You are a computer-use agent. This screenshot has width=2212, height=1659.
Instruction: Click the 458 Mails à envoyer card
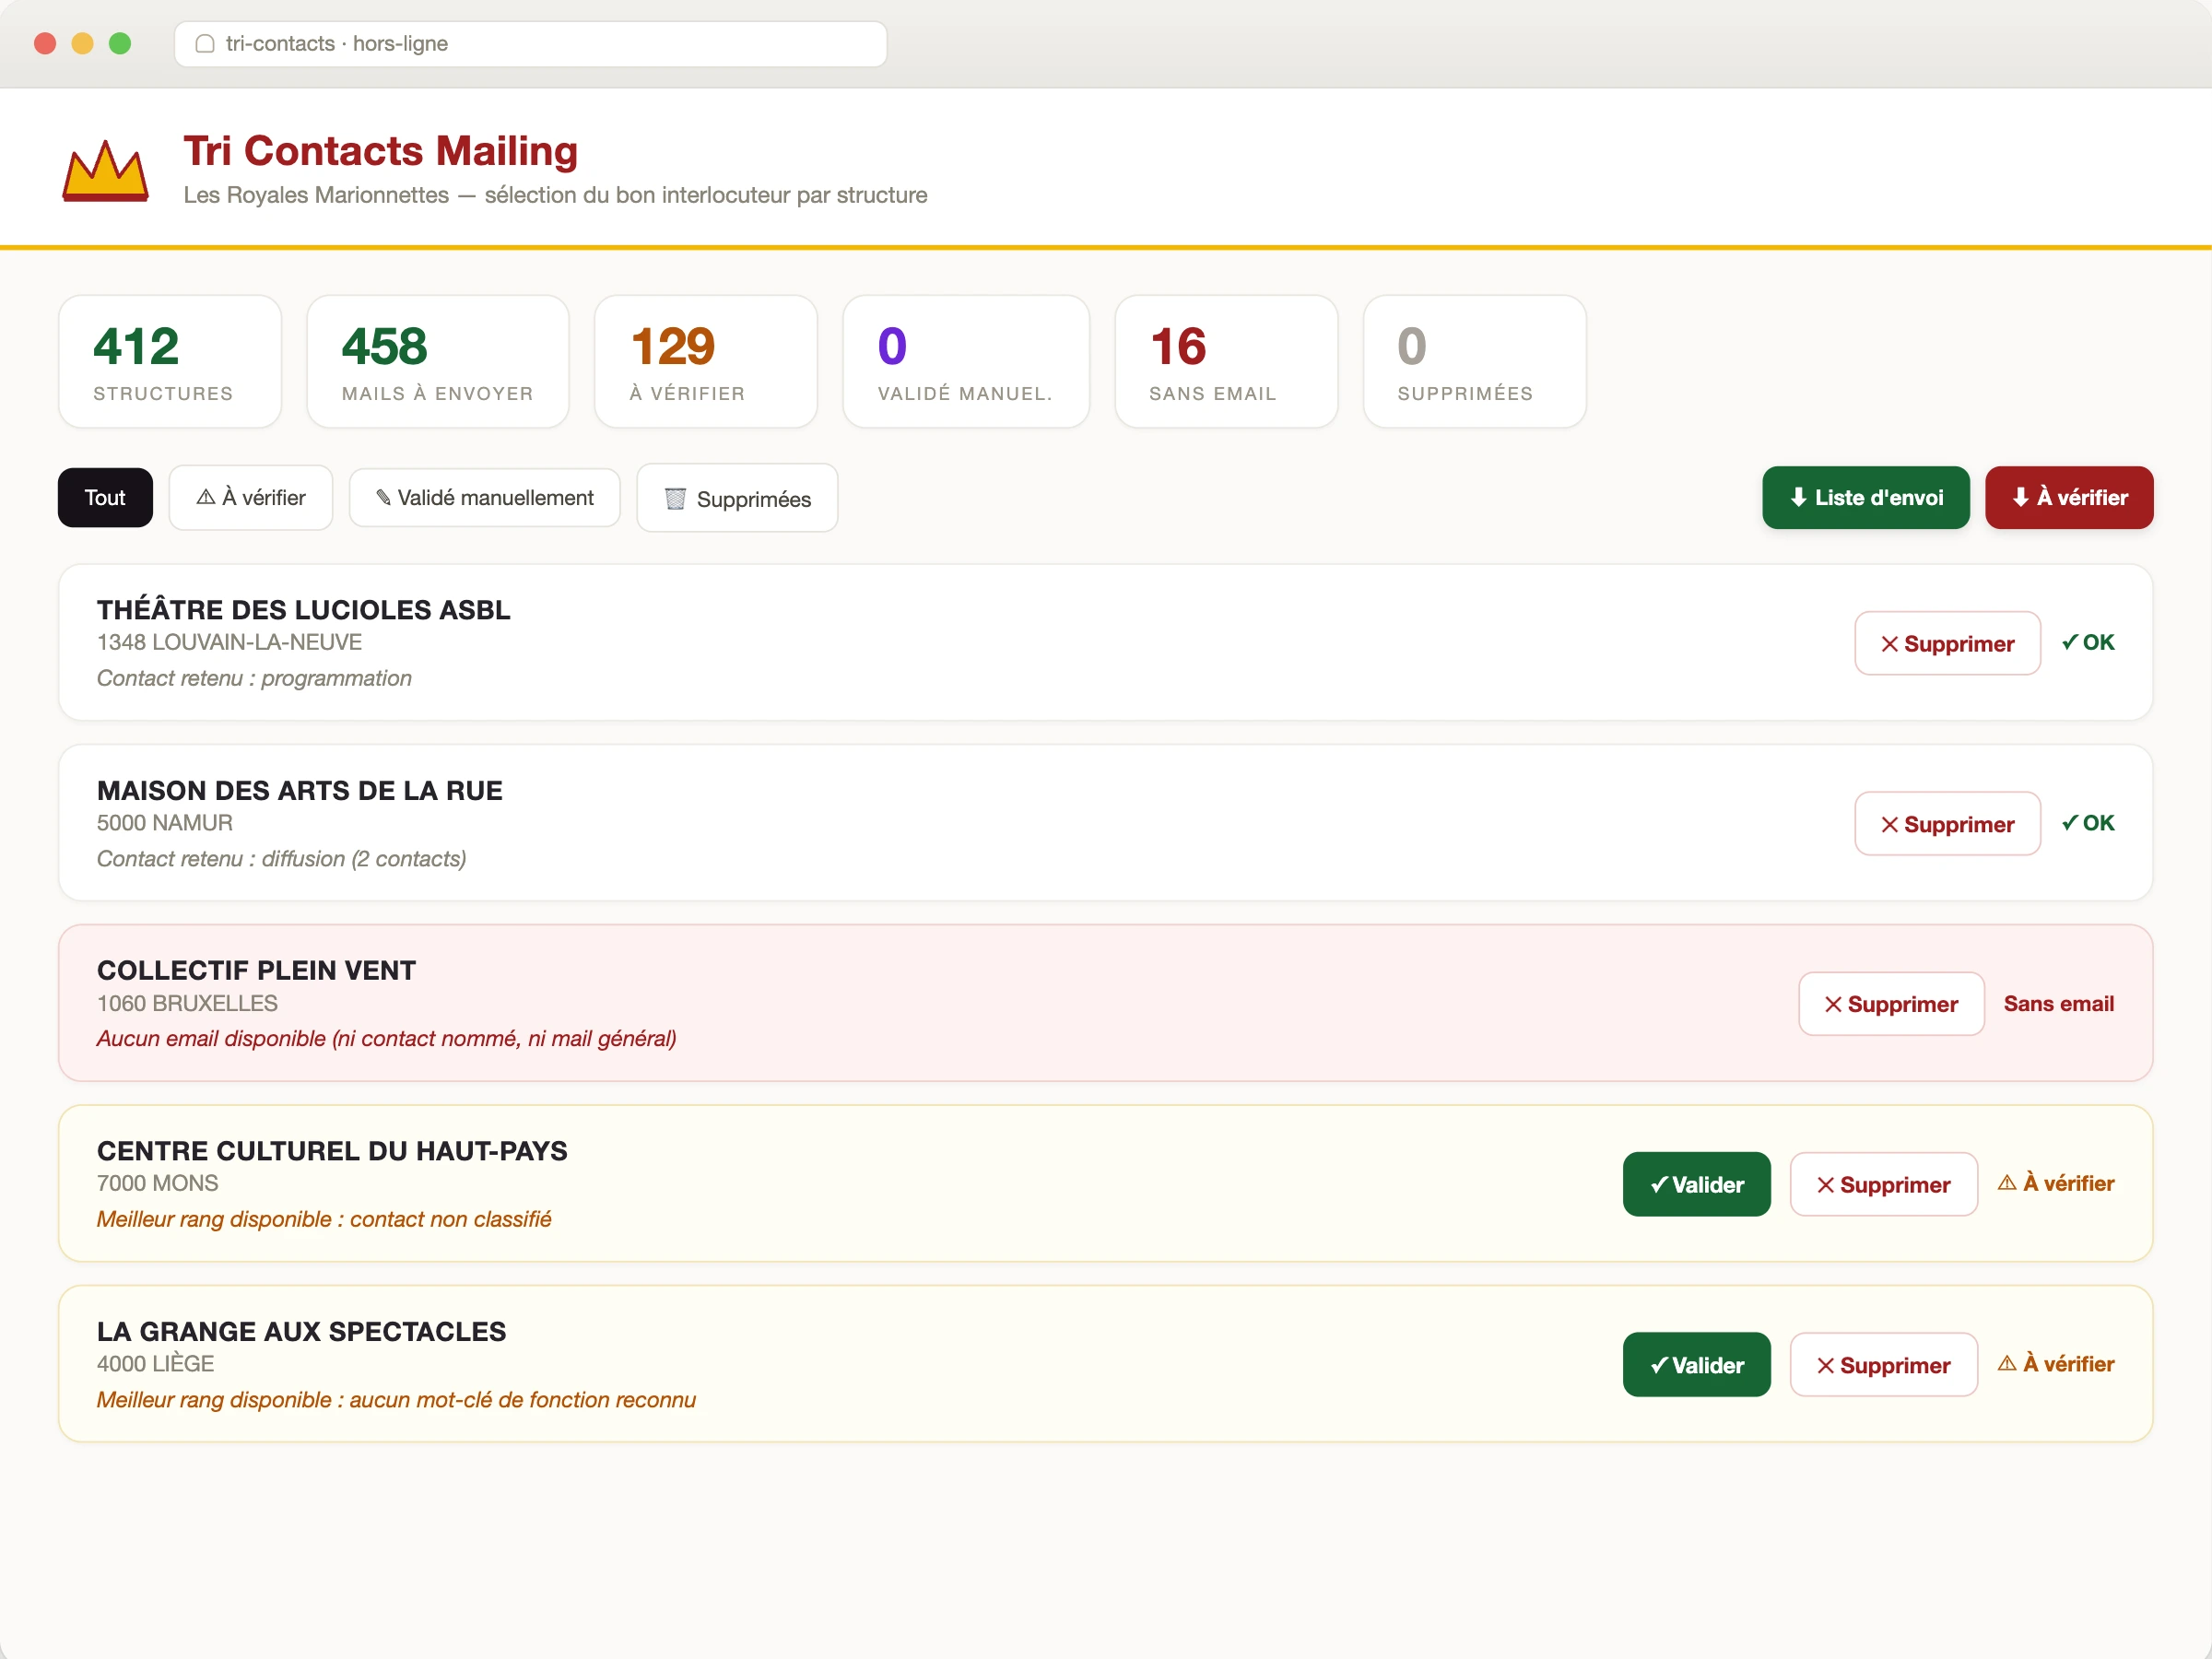[438, 361]
